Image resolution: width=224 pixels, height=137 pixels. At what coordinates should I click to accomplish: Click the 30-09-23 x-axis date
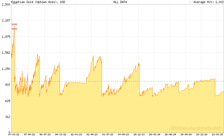(123, 134)
